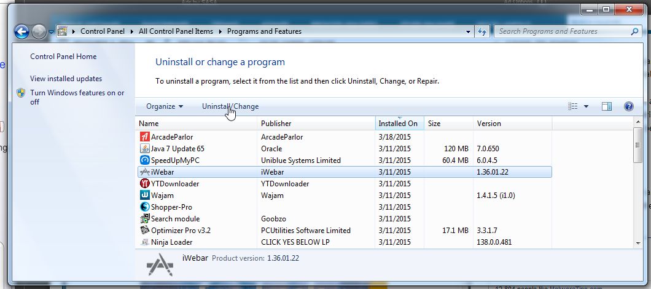
Task: Select the Wajam publisher cell
Action: (272, 195)
